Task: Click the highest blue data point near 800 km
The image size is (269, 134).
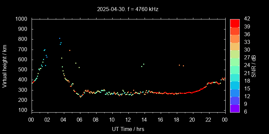Action: point(60,38)
